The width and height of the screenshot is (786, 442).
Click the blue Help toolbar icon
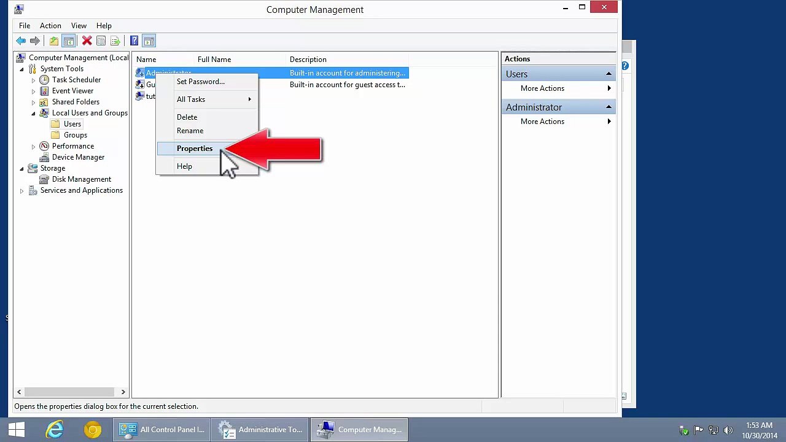[134, 41]
